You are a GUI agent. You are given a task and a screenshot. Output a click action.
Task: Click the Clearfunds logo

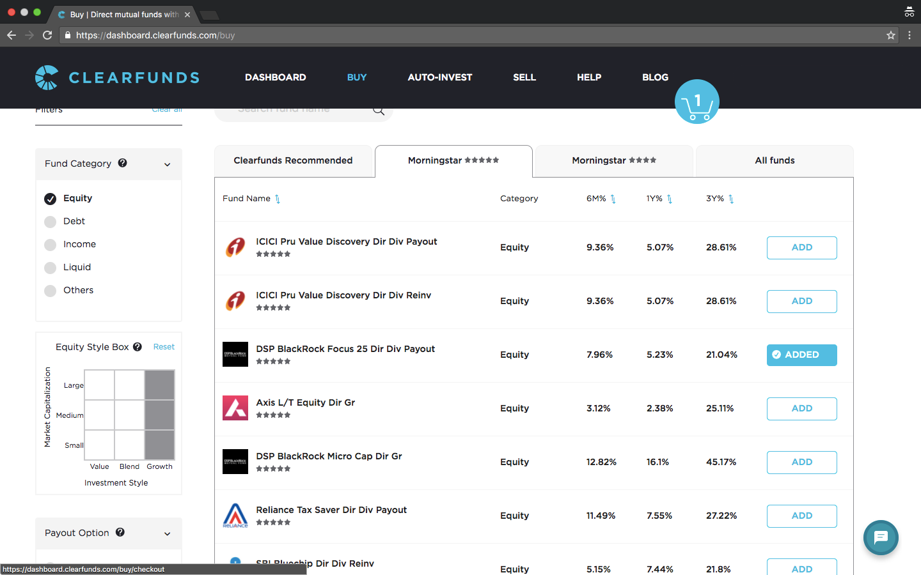click(x=117, y=77)
